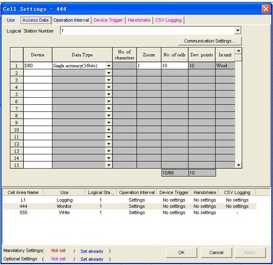Select the L1 Logging cell area row
Viewport: 273px width, 265px height.
65,200
